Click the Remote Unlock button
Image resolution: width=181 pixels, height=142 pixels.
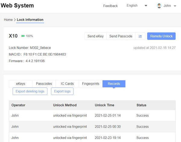[x=161, y=36]
